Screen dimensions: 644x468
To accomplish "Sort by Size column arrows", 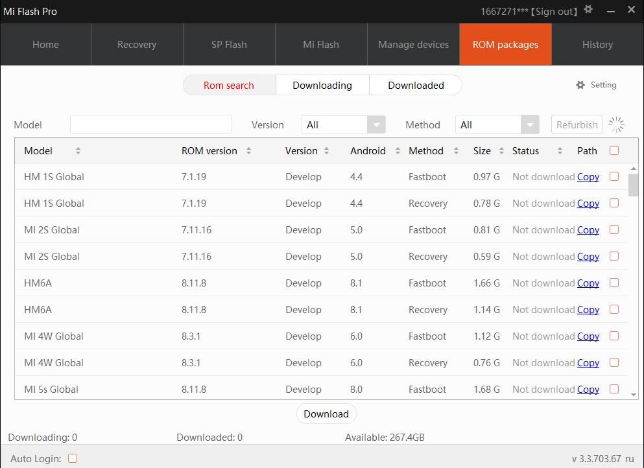I will pos(501,151).
